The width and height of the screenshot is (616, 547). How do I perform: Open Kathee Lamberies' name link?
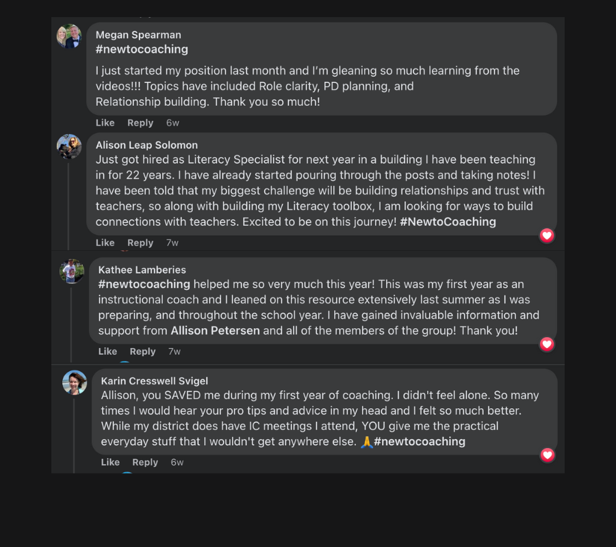[142, 270]
